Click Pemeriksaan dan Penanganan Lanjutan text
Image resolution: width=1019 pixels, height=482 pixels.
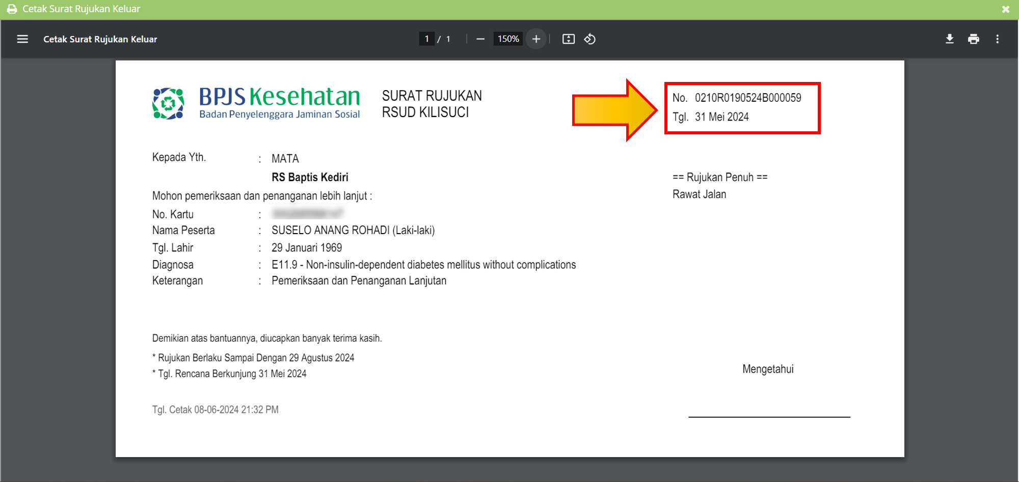coord(359,281)
